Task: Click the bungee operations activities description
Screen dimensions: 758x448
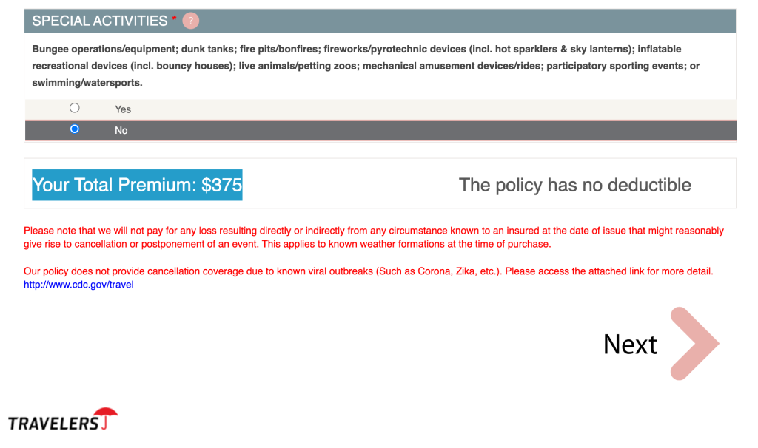Action: pos(355,66)
